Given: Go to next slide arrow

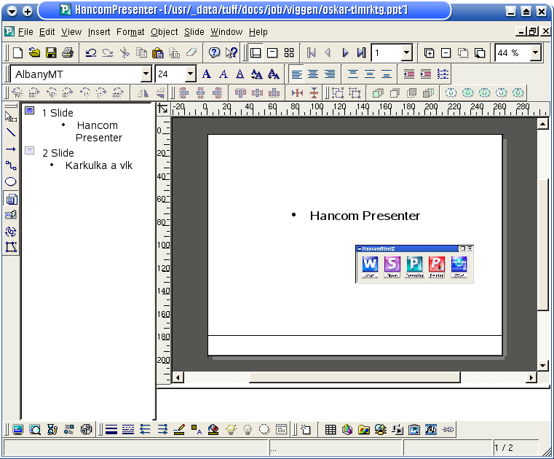Looking at the screenshot, I should click(345, 53).
